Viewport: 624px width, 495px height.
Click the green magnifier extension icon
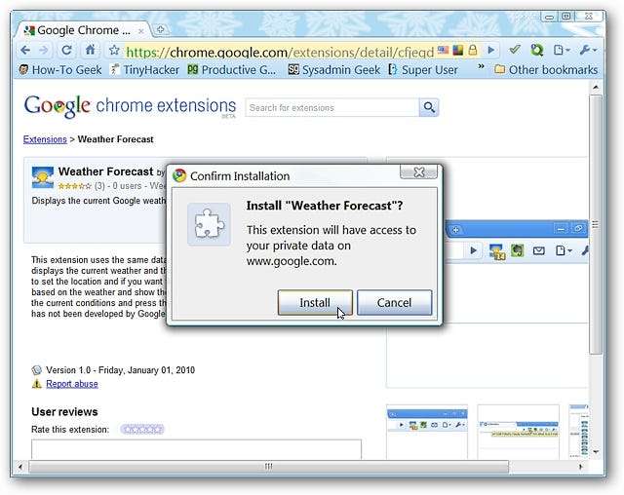(537, 50)
